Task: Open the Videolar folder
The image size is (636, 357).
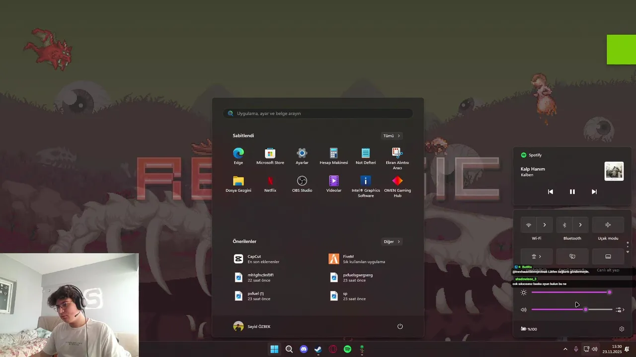Action: point(334,184)
